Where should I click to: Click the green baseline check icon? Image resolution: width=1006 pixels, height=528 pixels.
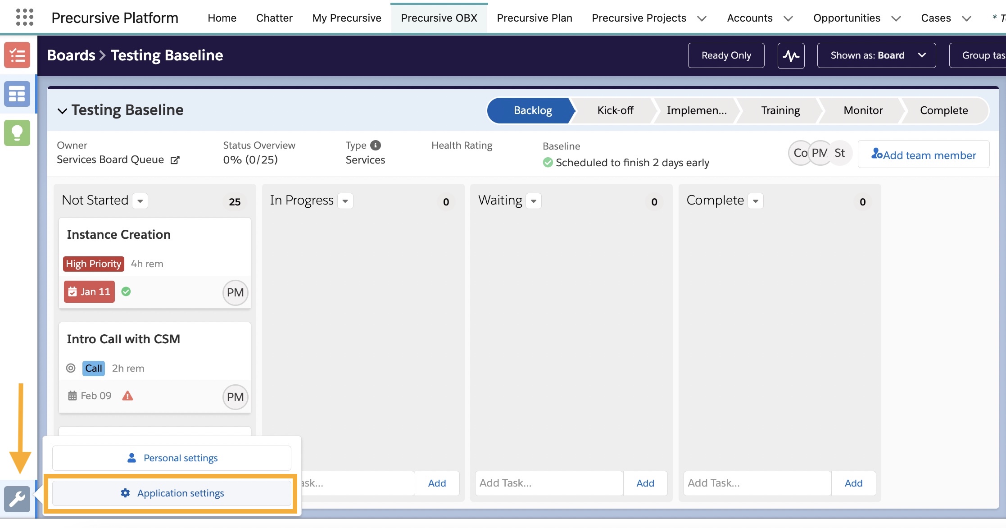coord(548,162)
